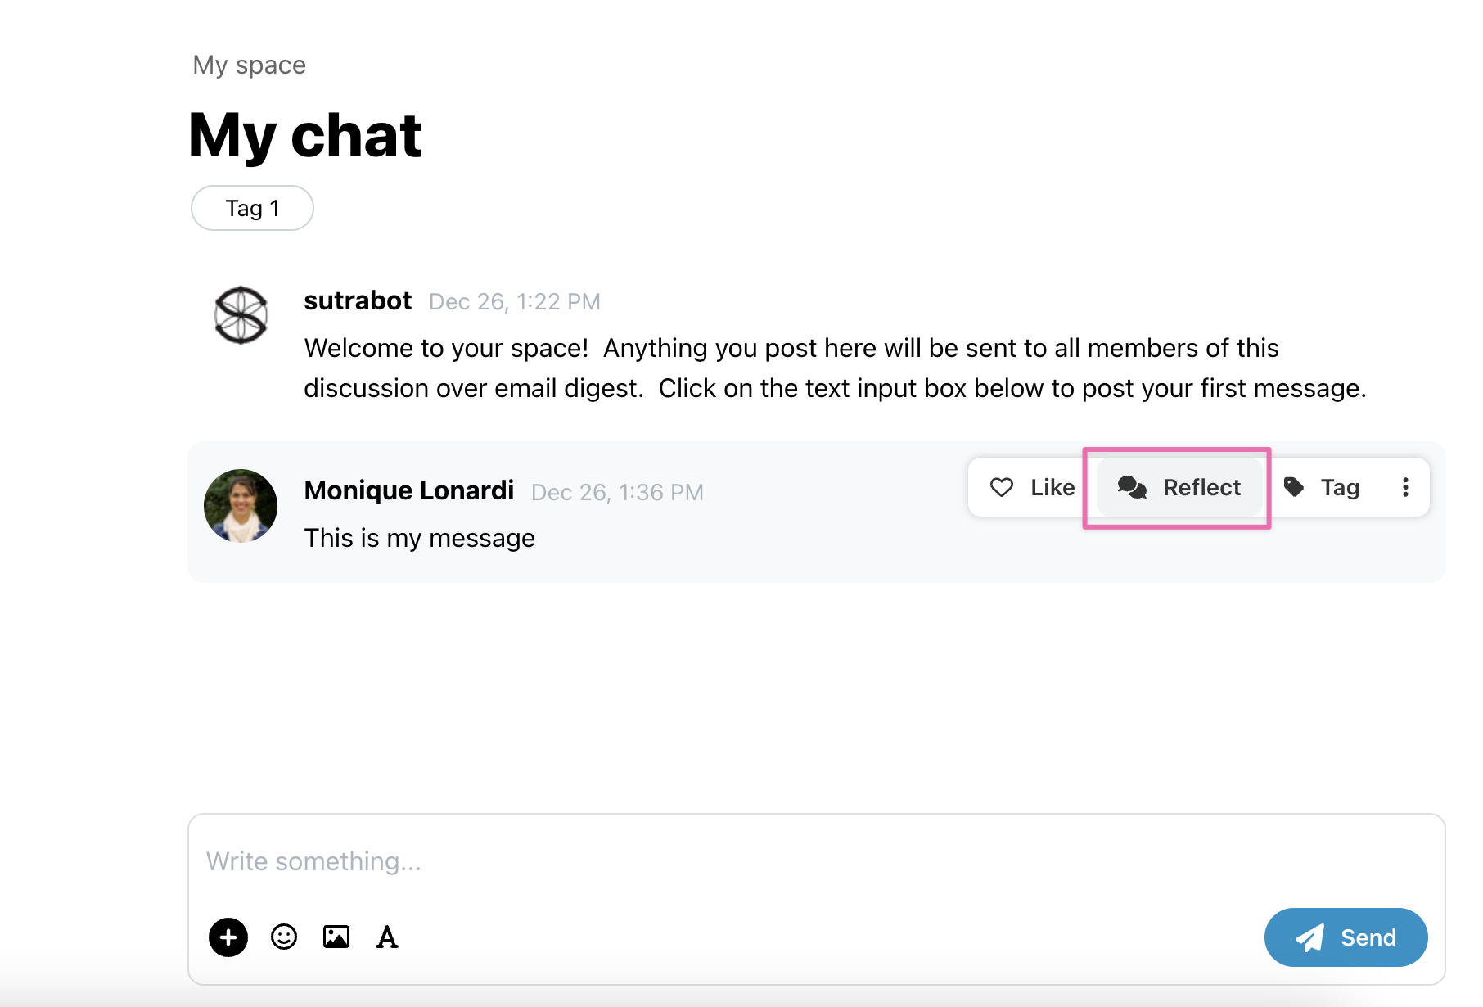1483x1007 pixels.
Task: Click the heart icon to like message
Action: pyautogui.click(x=1002, y=487)
